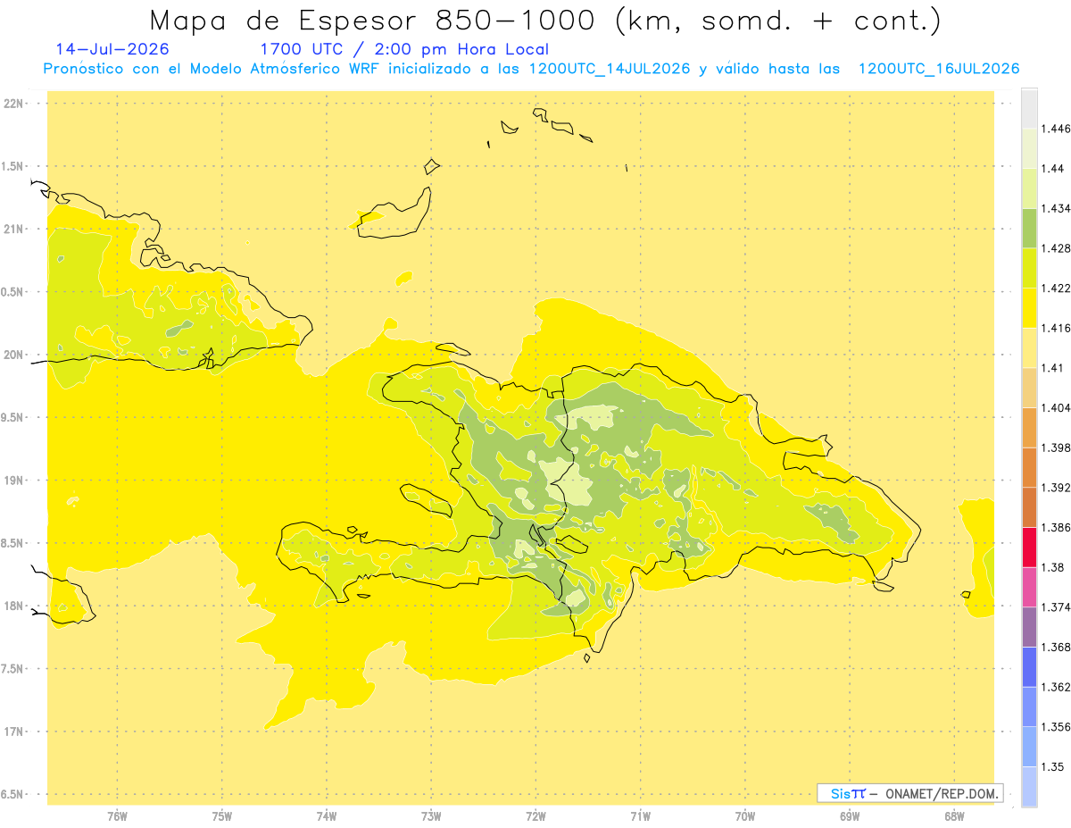The width and height of the screenshot is (1071, 828).
Task: Click the longitude axis label "76W"
Action: coord(117,816)
